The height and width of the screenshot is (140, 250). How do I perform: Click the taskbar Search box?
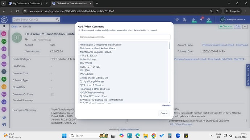tap(89, 136)
